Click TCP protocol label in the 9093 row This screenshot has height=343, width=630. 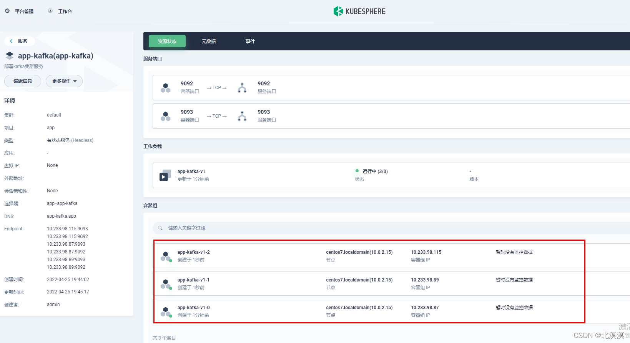[x=217, y=116]
